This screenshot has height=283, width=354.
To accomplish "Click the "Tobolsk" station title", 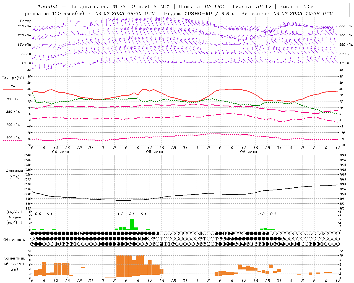I will click(x=48, y=7).
